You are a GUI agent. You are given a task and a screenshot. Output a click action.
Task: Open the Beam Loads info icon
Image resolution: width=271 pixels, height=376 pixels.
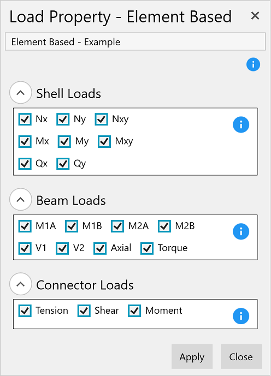[x=241, y=231]
